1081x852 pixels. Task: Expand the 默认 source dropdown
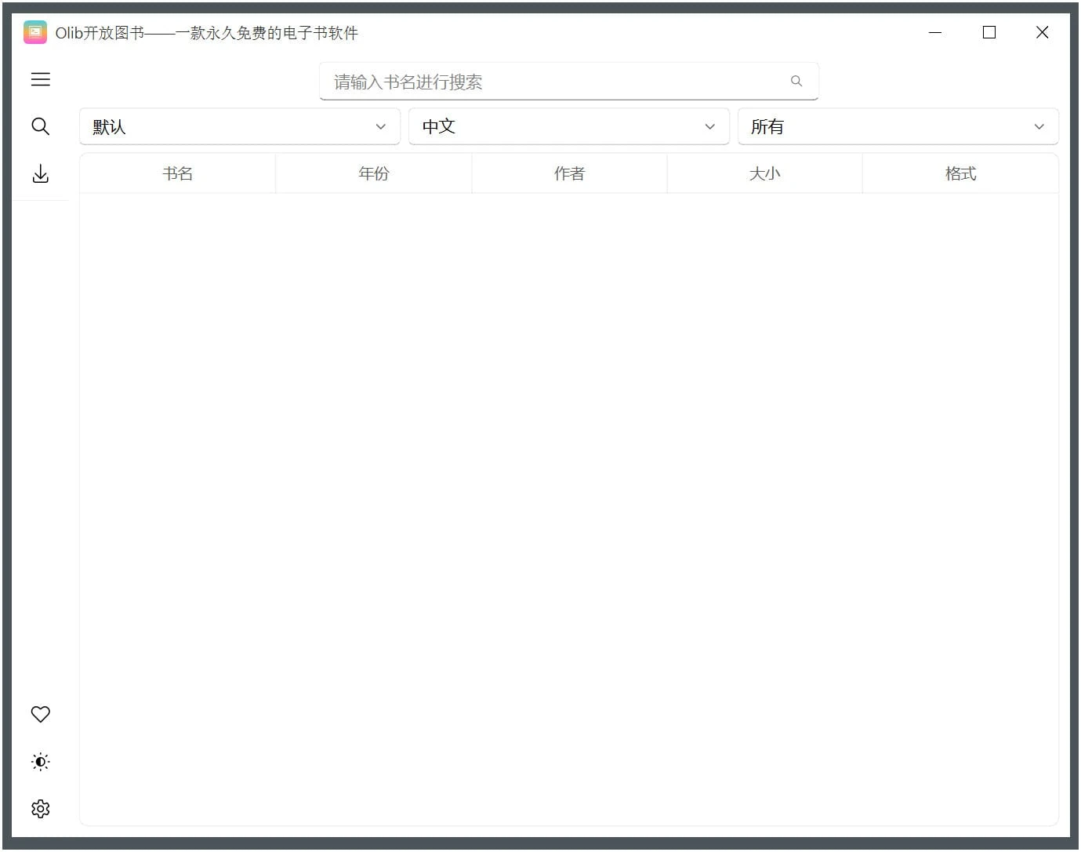[x=240, y=126]
